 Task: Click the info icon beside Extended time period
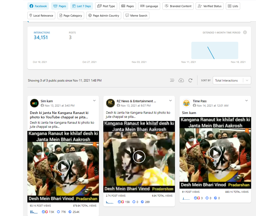coord(245,32)
